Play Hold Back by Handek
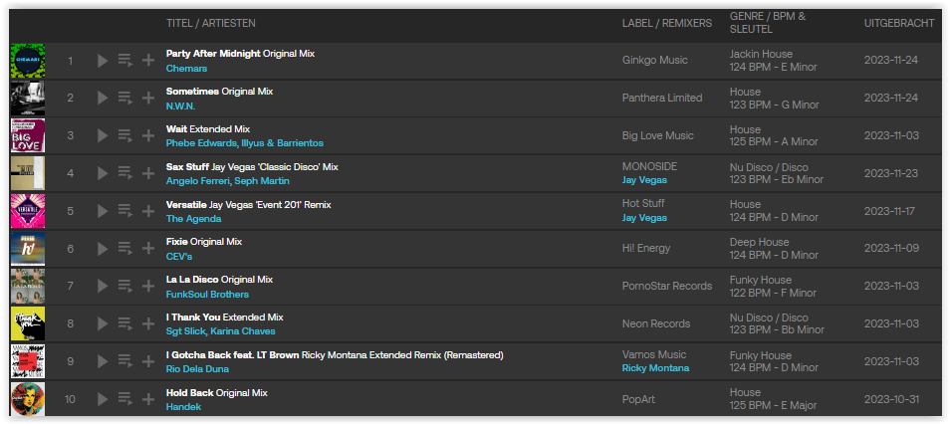Screen dimensions: 950x424 (x=103, y=399)
